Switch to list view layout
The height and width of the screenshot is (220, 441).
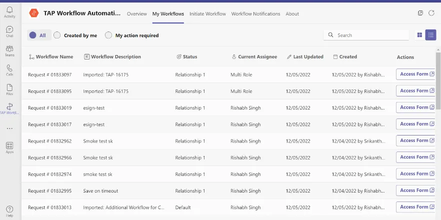coord(430,35)
